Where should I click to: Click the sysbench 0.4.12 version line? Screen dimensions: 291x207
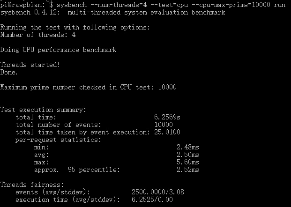(x=112, y=12)
